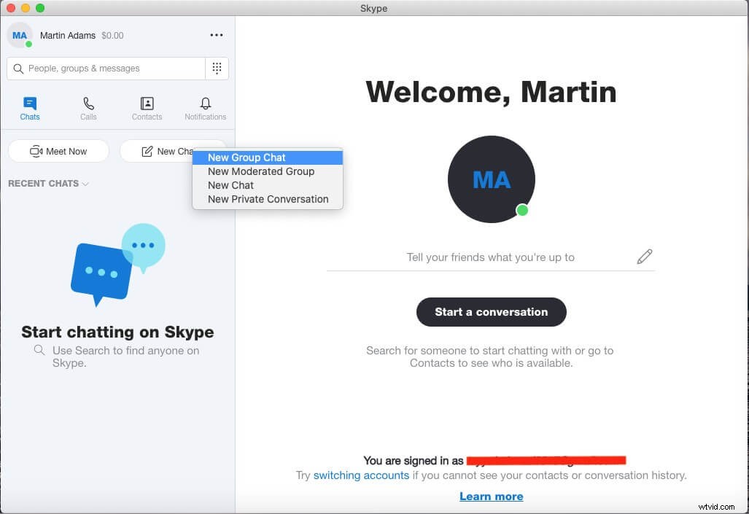
Task: Click the large MA avatar in the welcome area
Action: pos(491,179)
